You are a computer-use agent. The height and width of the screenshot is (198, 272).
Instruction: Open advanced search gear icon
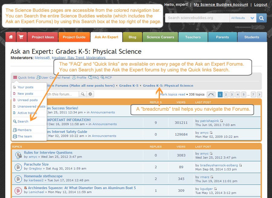[90, 94]
